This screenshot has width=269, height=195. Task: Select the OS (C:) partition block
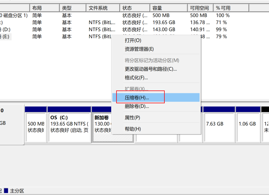(69, 127)
